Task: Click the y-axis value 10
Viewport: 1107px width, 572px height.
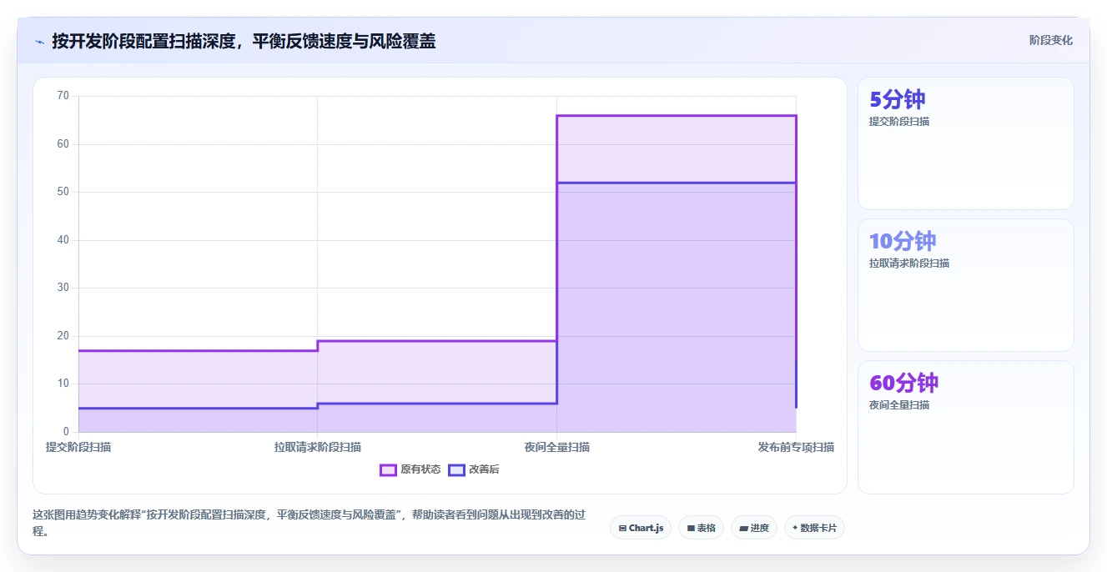Action: (63, 384)
